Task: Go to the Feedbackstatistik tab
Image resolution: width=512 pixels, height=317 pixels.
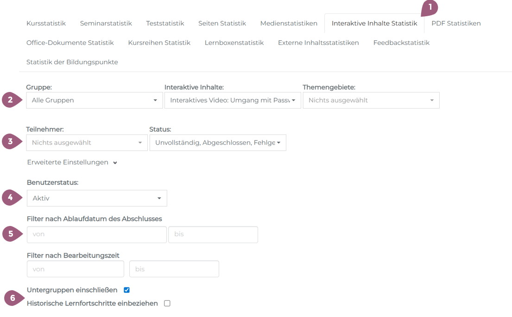Action: pyautogui.click(x=401, y=43)
